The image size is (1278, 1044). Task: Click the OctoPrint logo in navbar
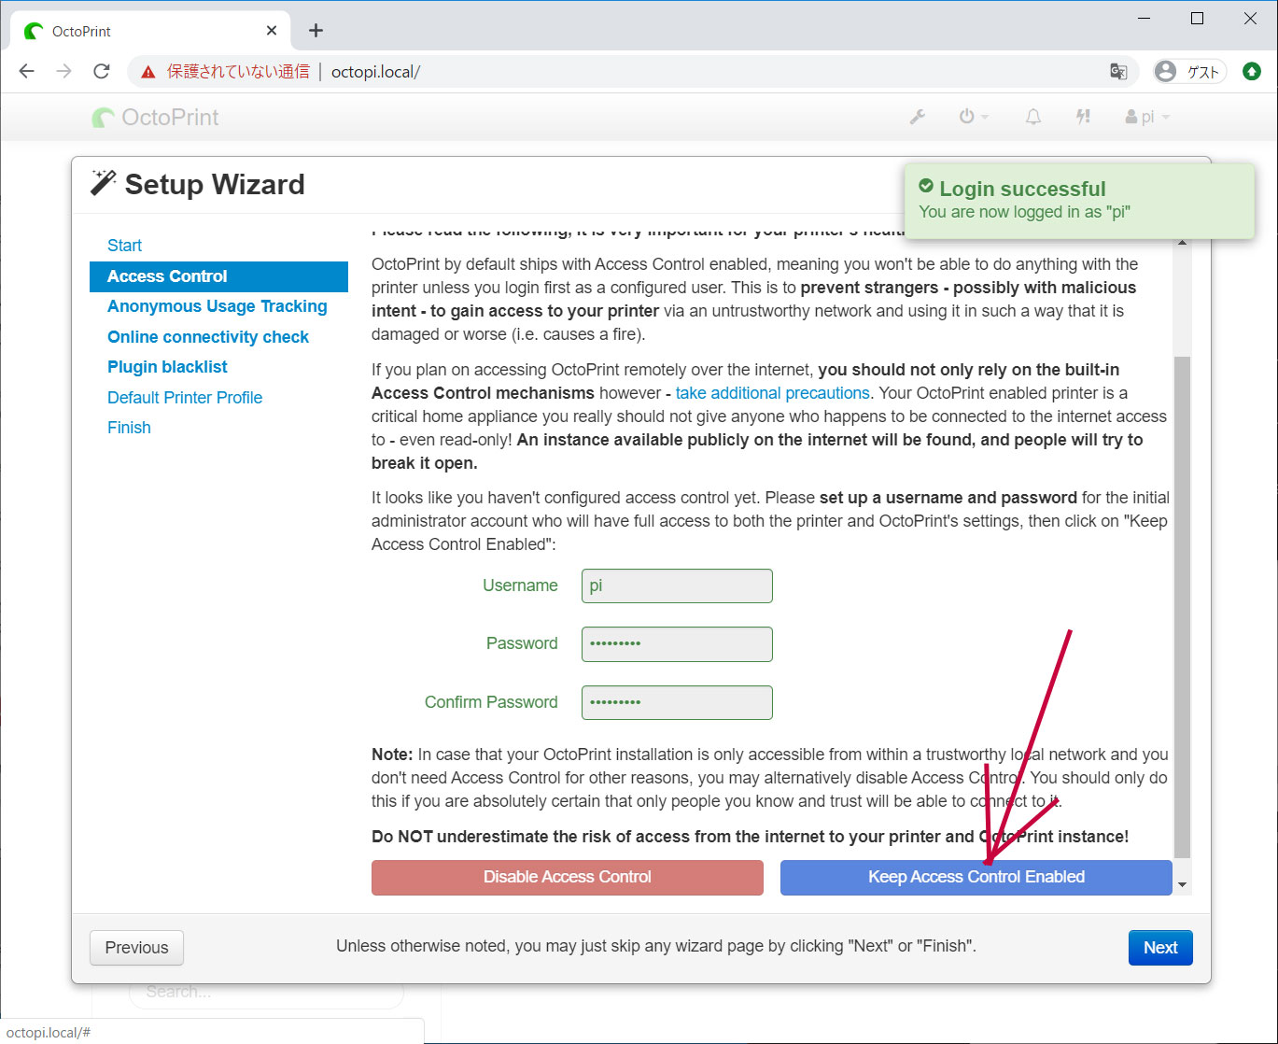pyautogui.click(x=155, y=118)
